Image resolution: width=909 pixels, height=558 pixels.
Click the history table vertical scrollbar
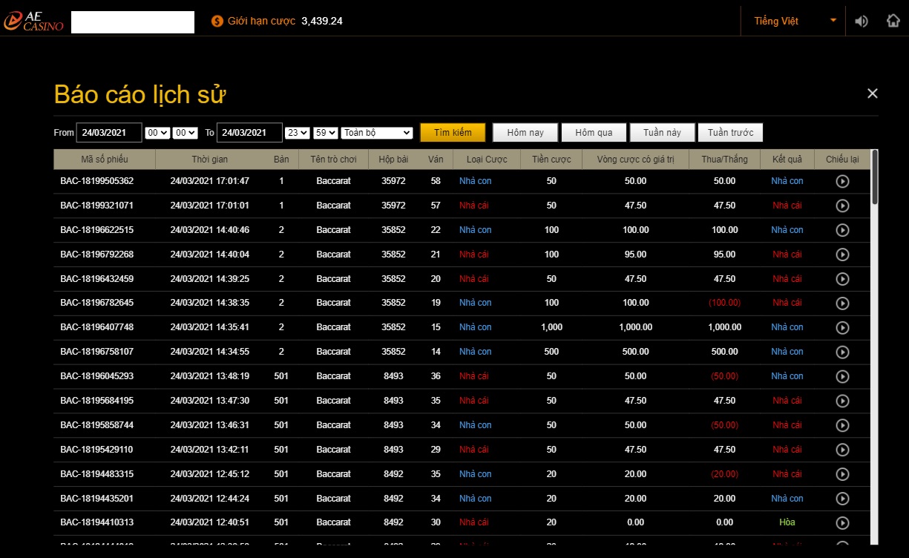[x=875, y=177]
